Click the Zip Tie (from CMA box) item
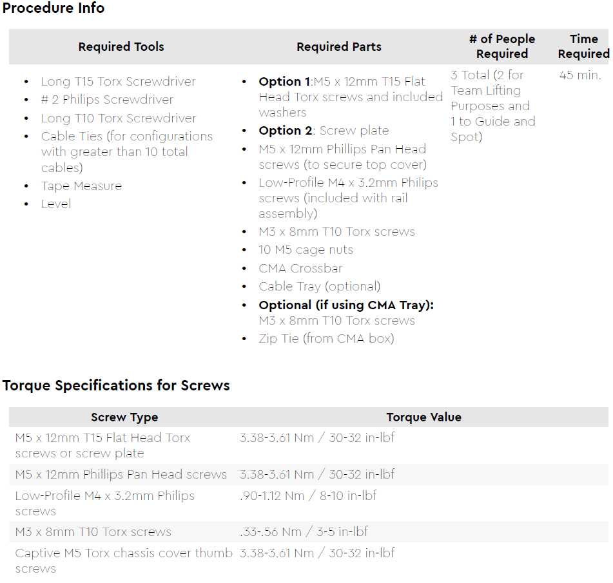The image size is (613, 583). coord(326,338)
